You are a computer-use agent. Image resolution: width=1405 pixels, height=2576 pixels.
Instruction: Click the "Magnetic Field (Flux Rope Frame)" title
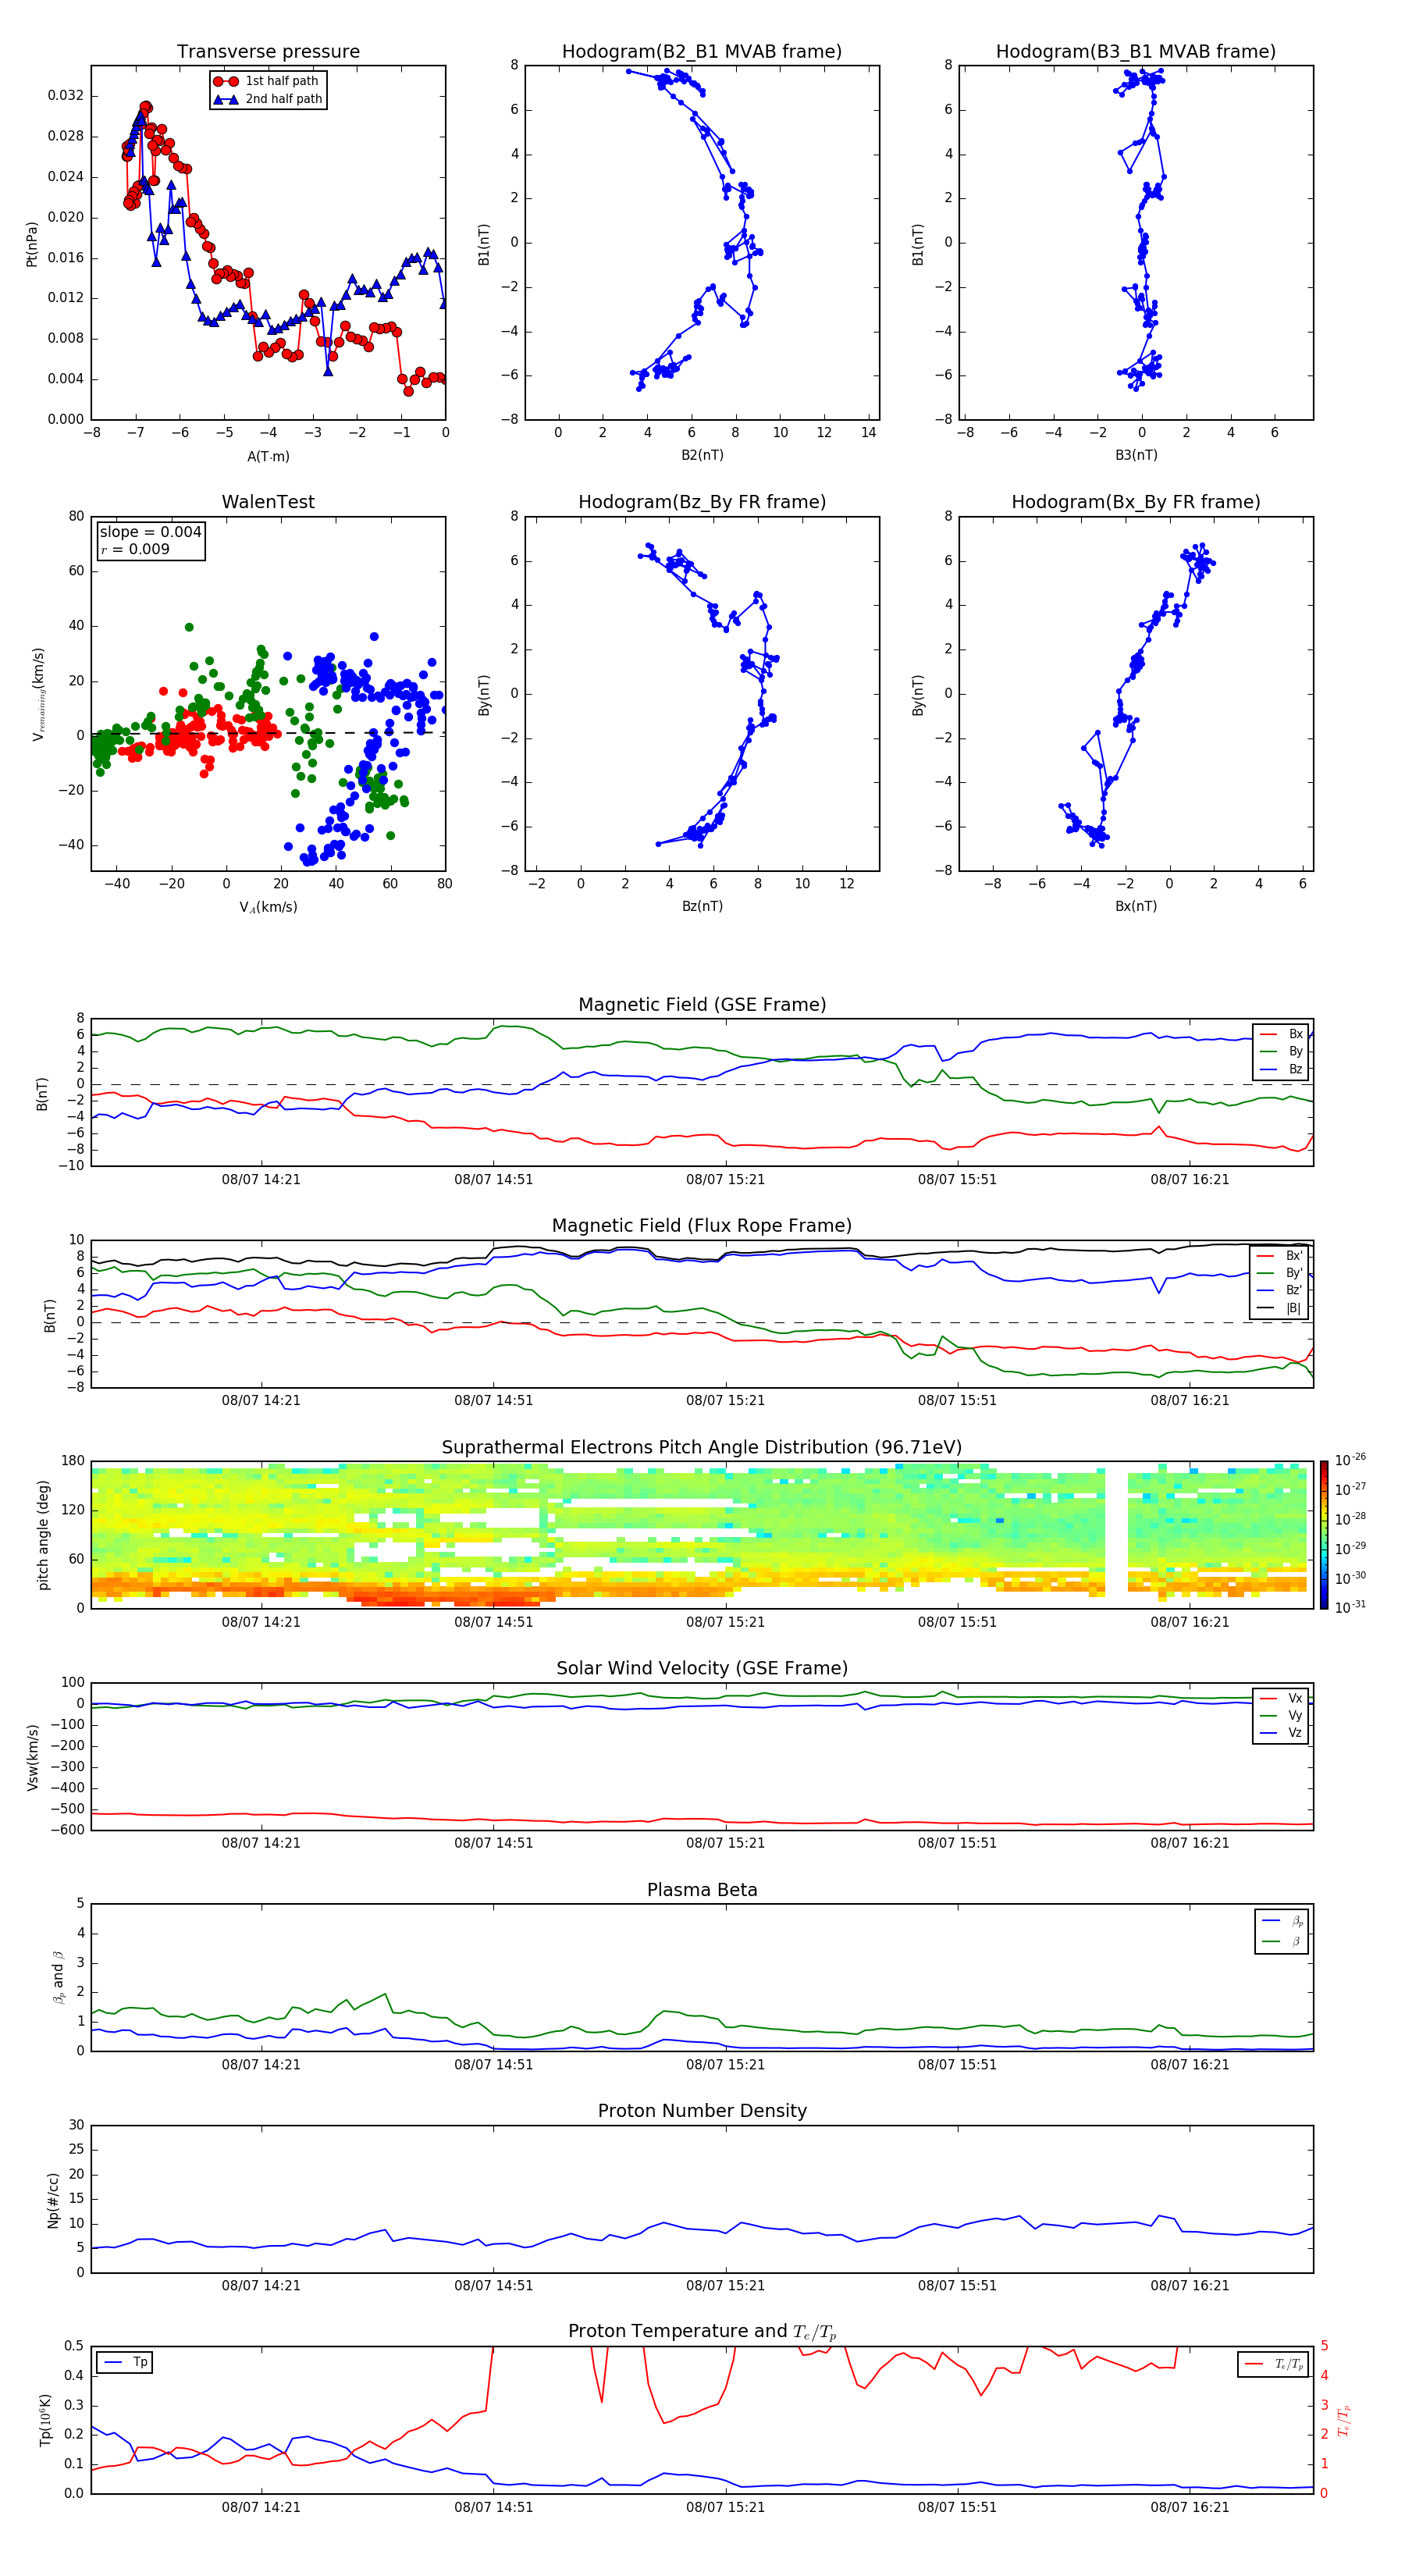[x=702, y=1226]
